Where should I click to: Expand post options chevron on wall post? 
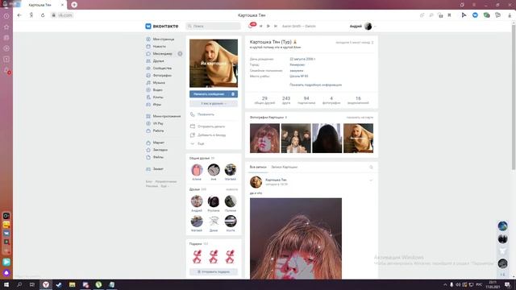[x=371, y=180]
